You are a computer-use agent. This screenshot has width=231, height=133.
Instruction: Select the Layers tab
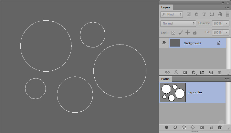pyautogui.click(x=166, y=7)
